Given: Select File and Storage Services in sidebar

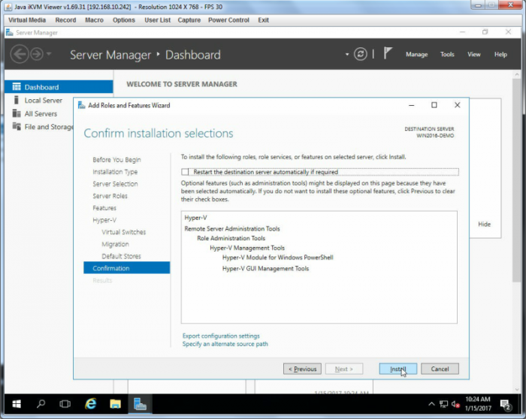Looking at the screenshot, I should [49, 127].
